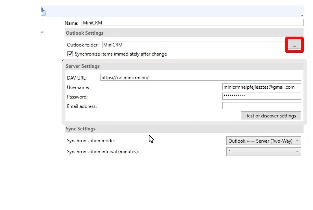
Task: Toggle Synchronize items immediately after change
Action: 70,54
